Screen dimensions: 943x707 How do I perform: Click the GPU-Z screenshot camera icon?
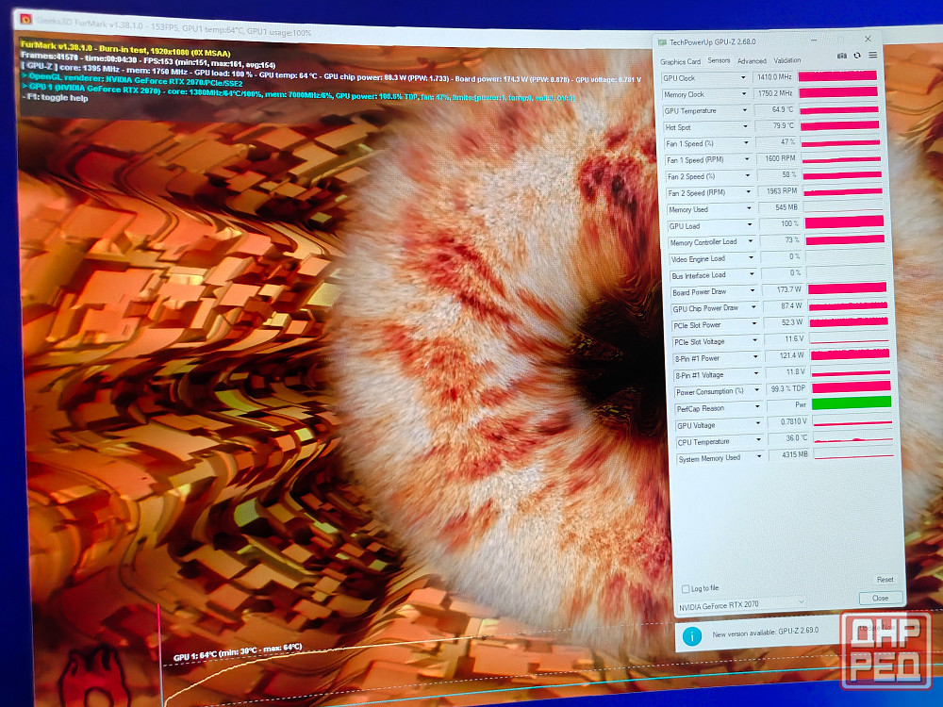[842, 56]
